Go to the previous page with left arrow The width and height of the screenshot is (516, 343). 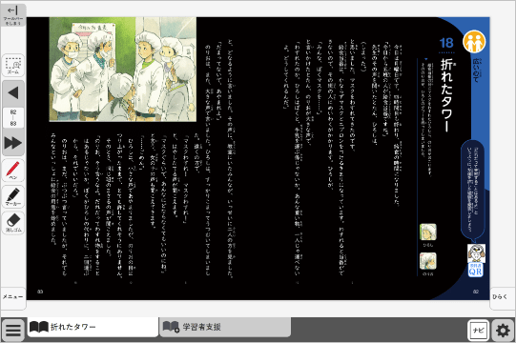(x=13, y=92)
